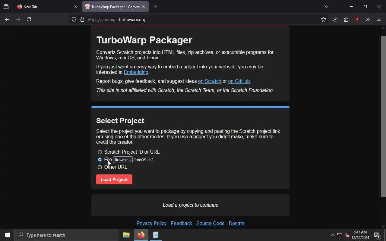Click the Select Project heading
The image size is (386, 241).
pos(120,121)
